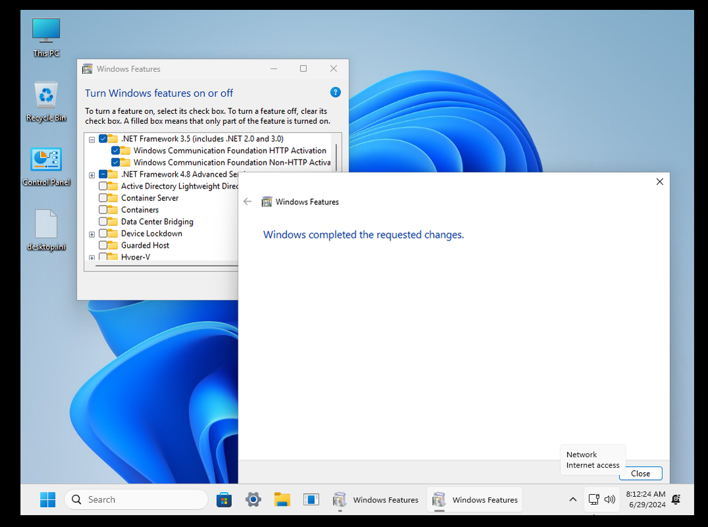Viewport: 708px width, 527px height.
Task: Select the Control Panel desktop icon
Action: coord(46,167)
